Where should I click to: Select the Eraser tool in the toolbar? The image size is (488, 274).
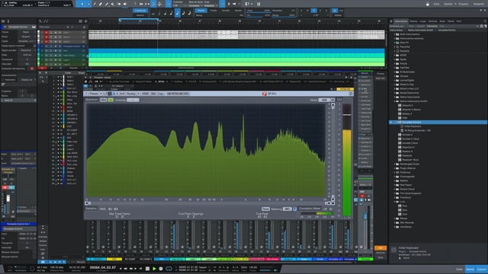pyautogui.click(x=101, y=4)
